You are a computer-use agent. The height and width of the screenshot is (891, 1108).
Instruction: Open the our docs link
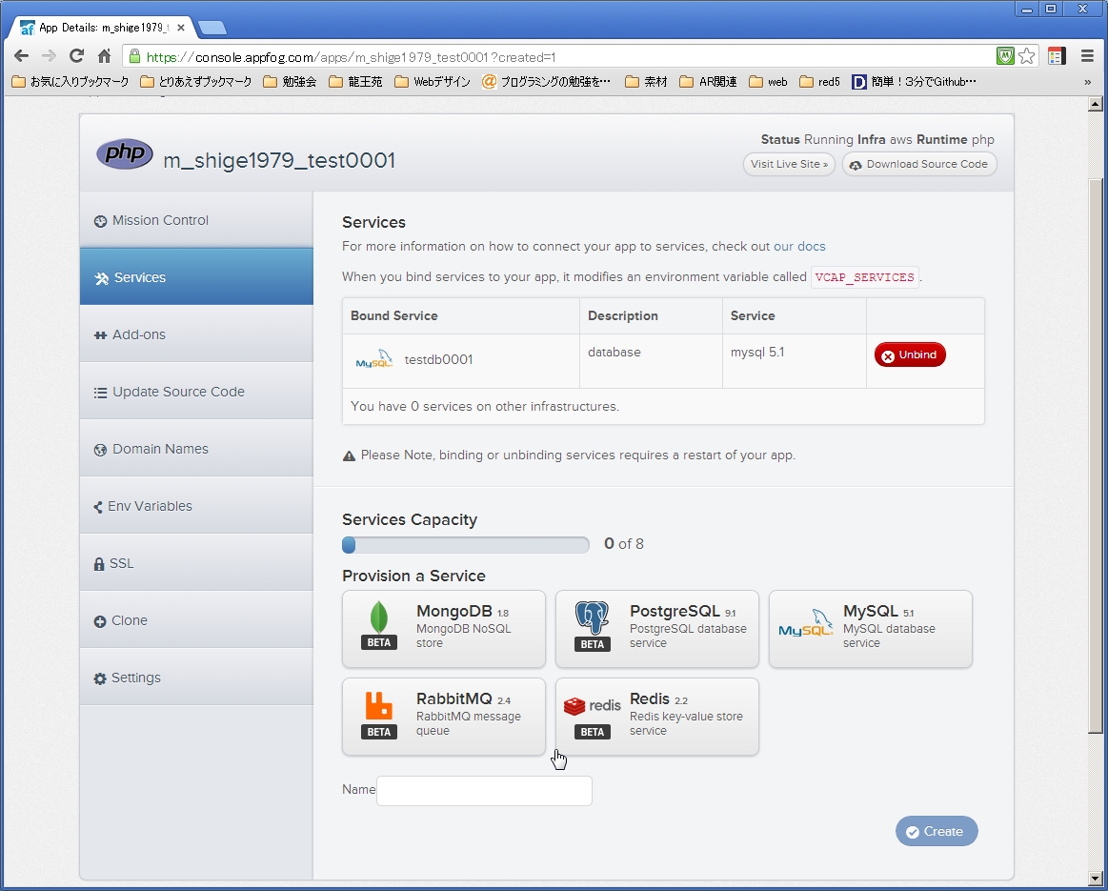click(799, 246)
